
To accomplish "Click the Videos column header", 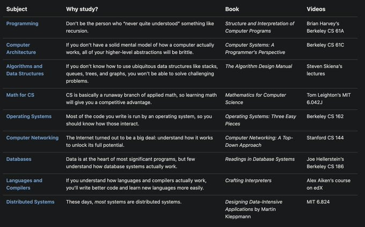I will pos(316,9).
